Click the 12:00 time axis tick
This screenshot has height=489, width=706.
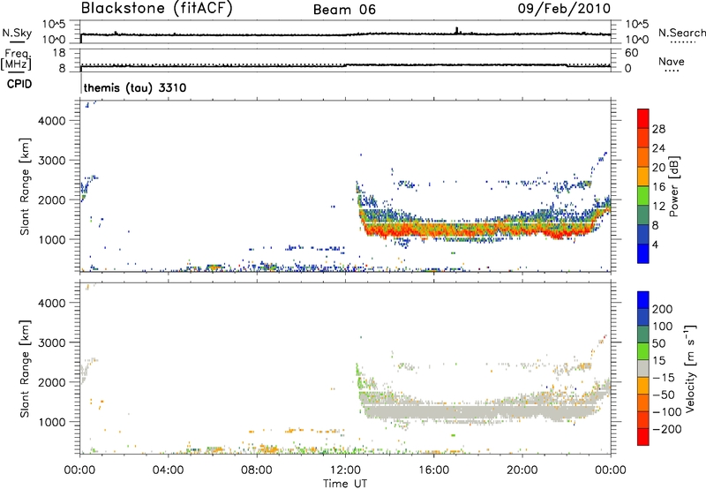[345, 470]
